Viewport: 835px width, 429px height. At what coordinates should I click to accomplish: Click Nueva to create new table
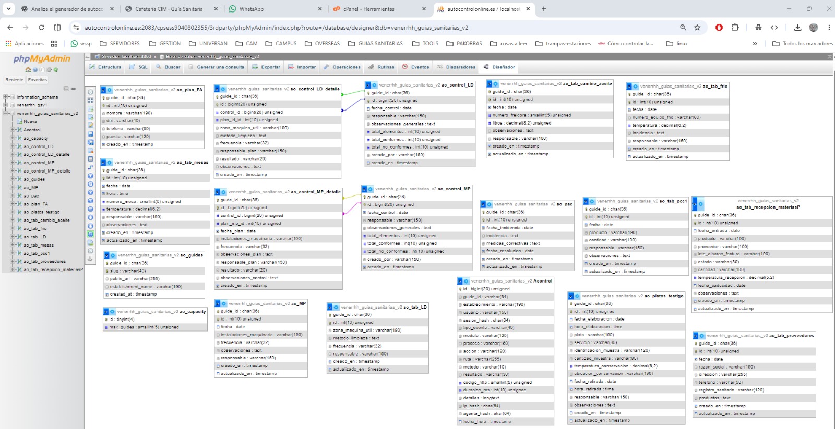tap(30, 121)
